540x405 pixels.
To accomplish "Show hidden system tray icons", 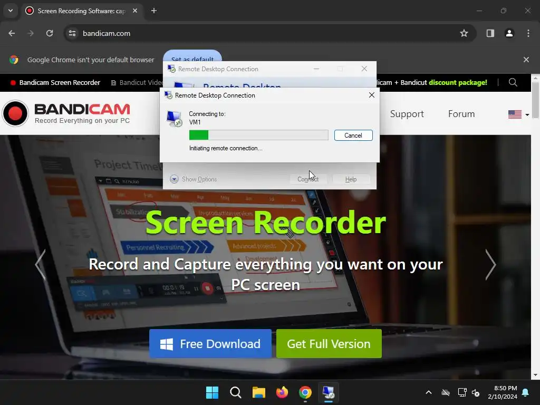I will coord(429,392).
